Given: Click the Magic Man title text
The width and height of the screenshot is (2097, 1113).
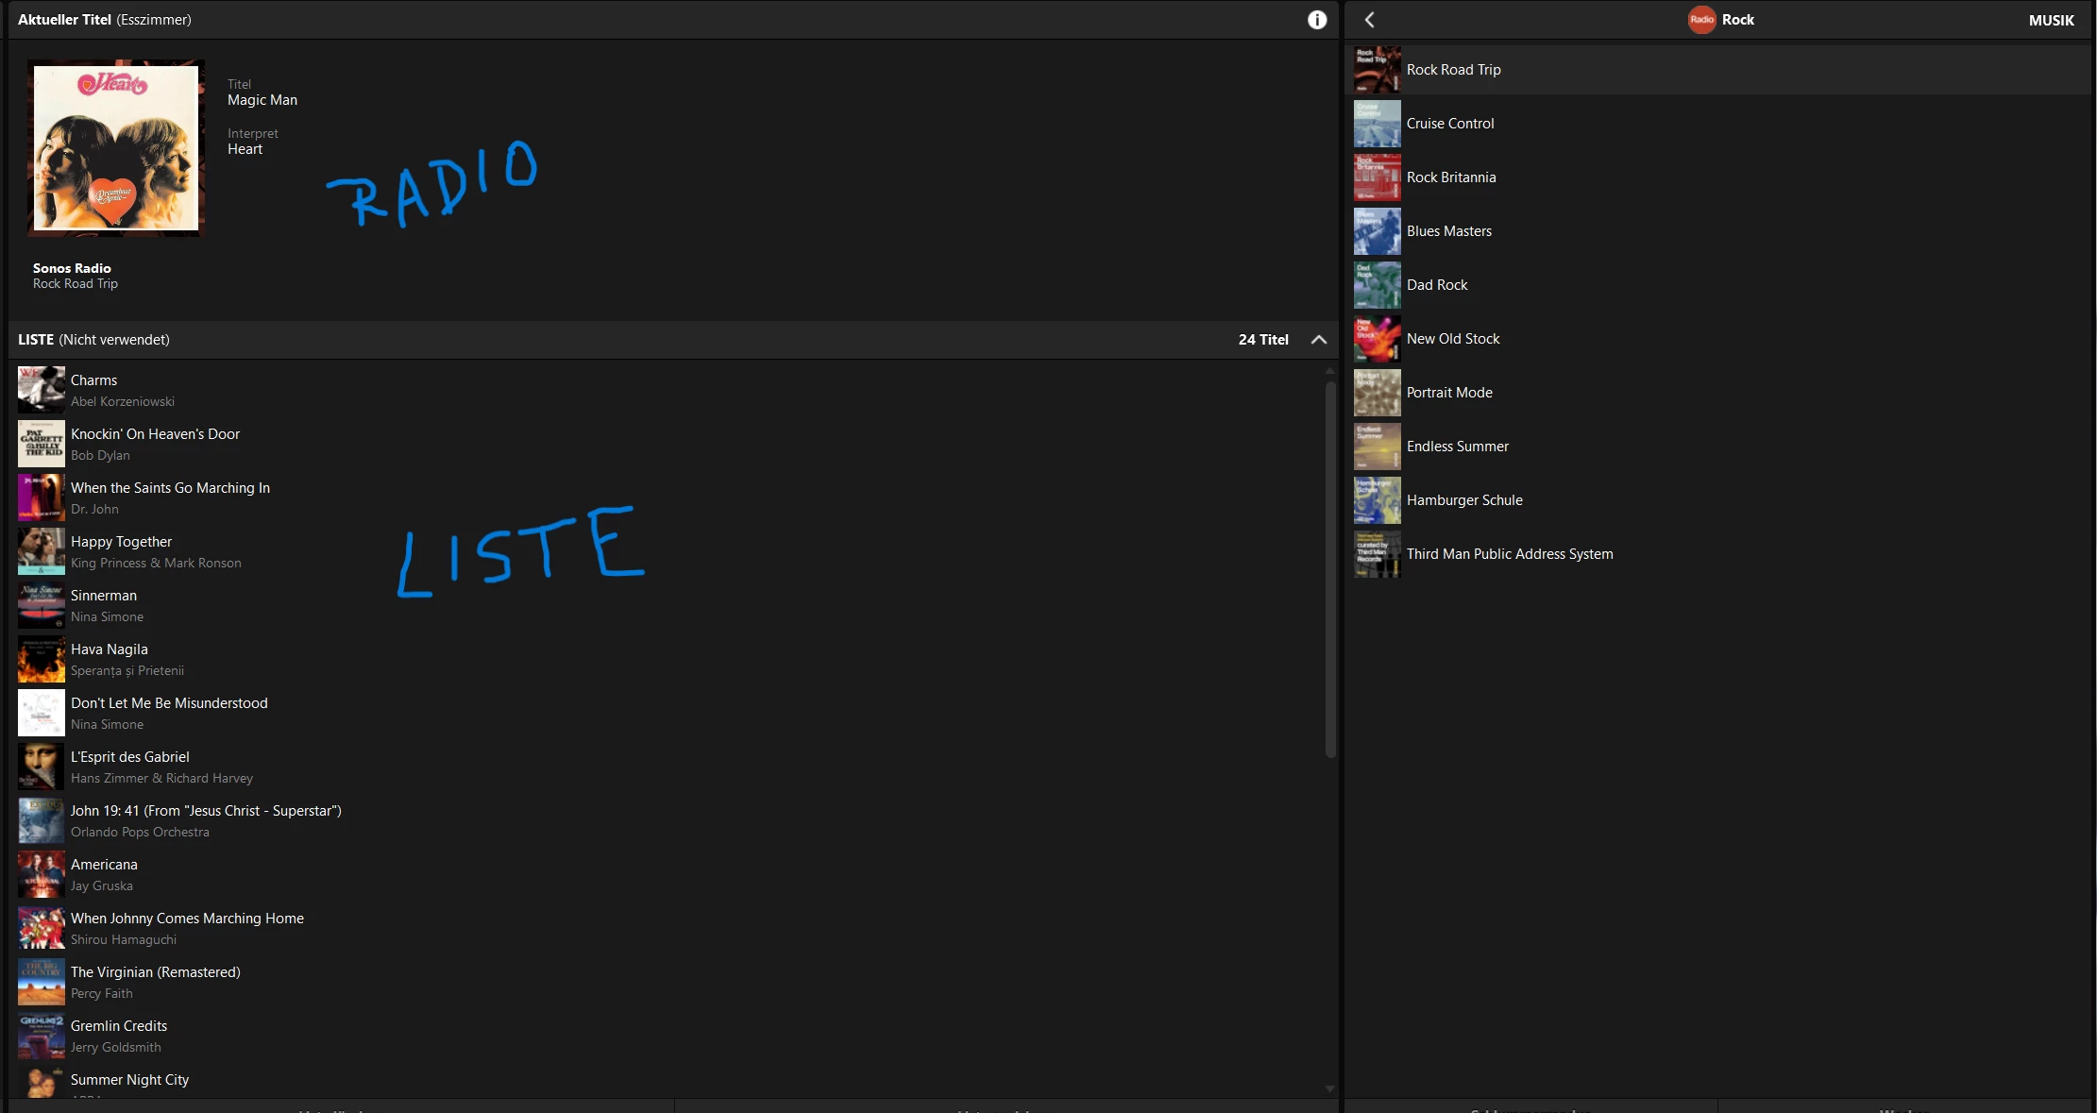Looking at the screenshot, I should coord(262,100).
